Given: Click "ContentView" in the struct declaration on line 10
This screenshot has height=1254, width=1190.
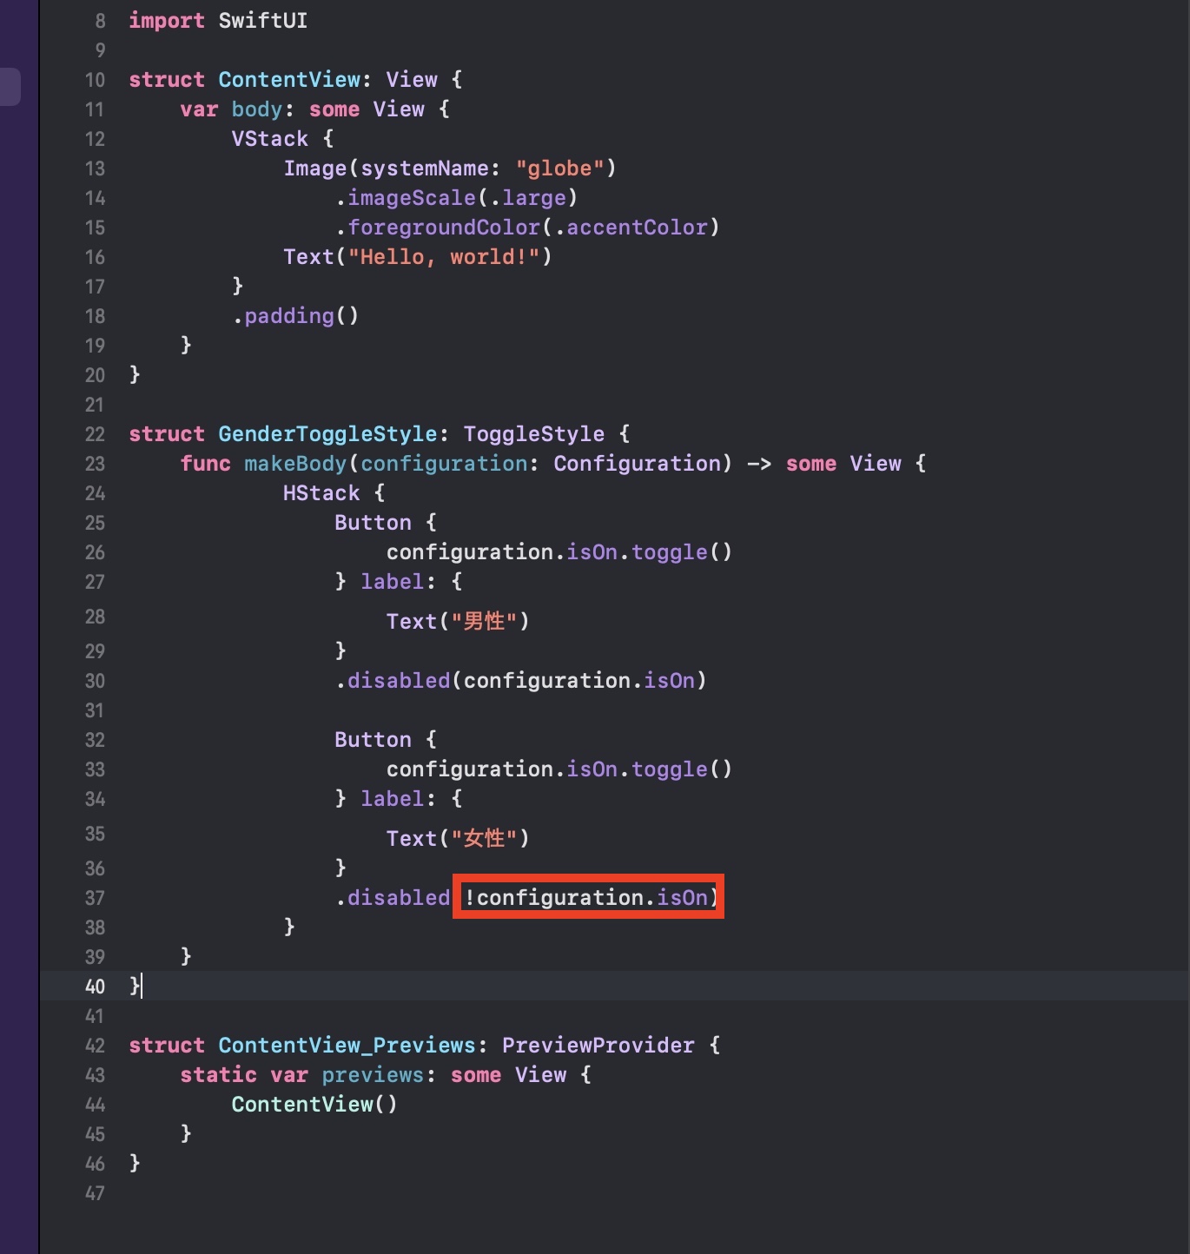Looking at the screenshot, I should click(289, 80).
